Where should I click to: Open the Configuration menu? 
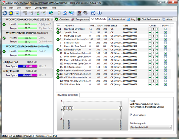pos(41,8)
